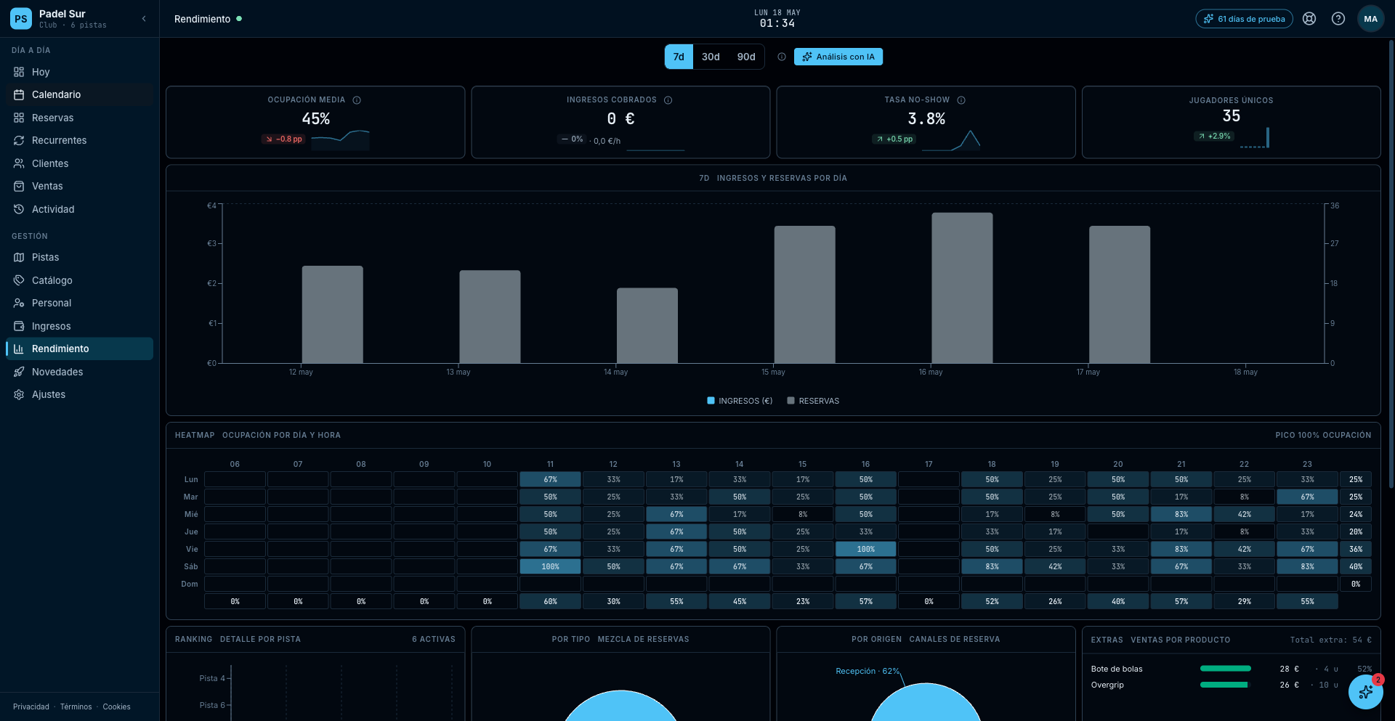Click the Actividad history icon

(19, 209)
